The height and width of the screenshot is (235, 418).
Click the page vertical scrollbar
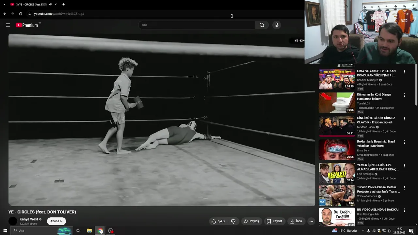pyautogui.click(x=416, y=85)
